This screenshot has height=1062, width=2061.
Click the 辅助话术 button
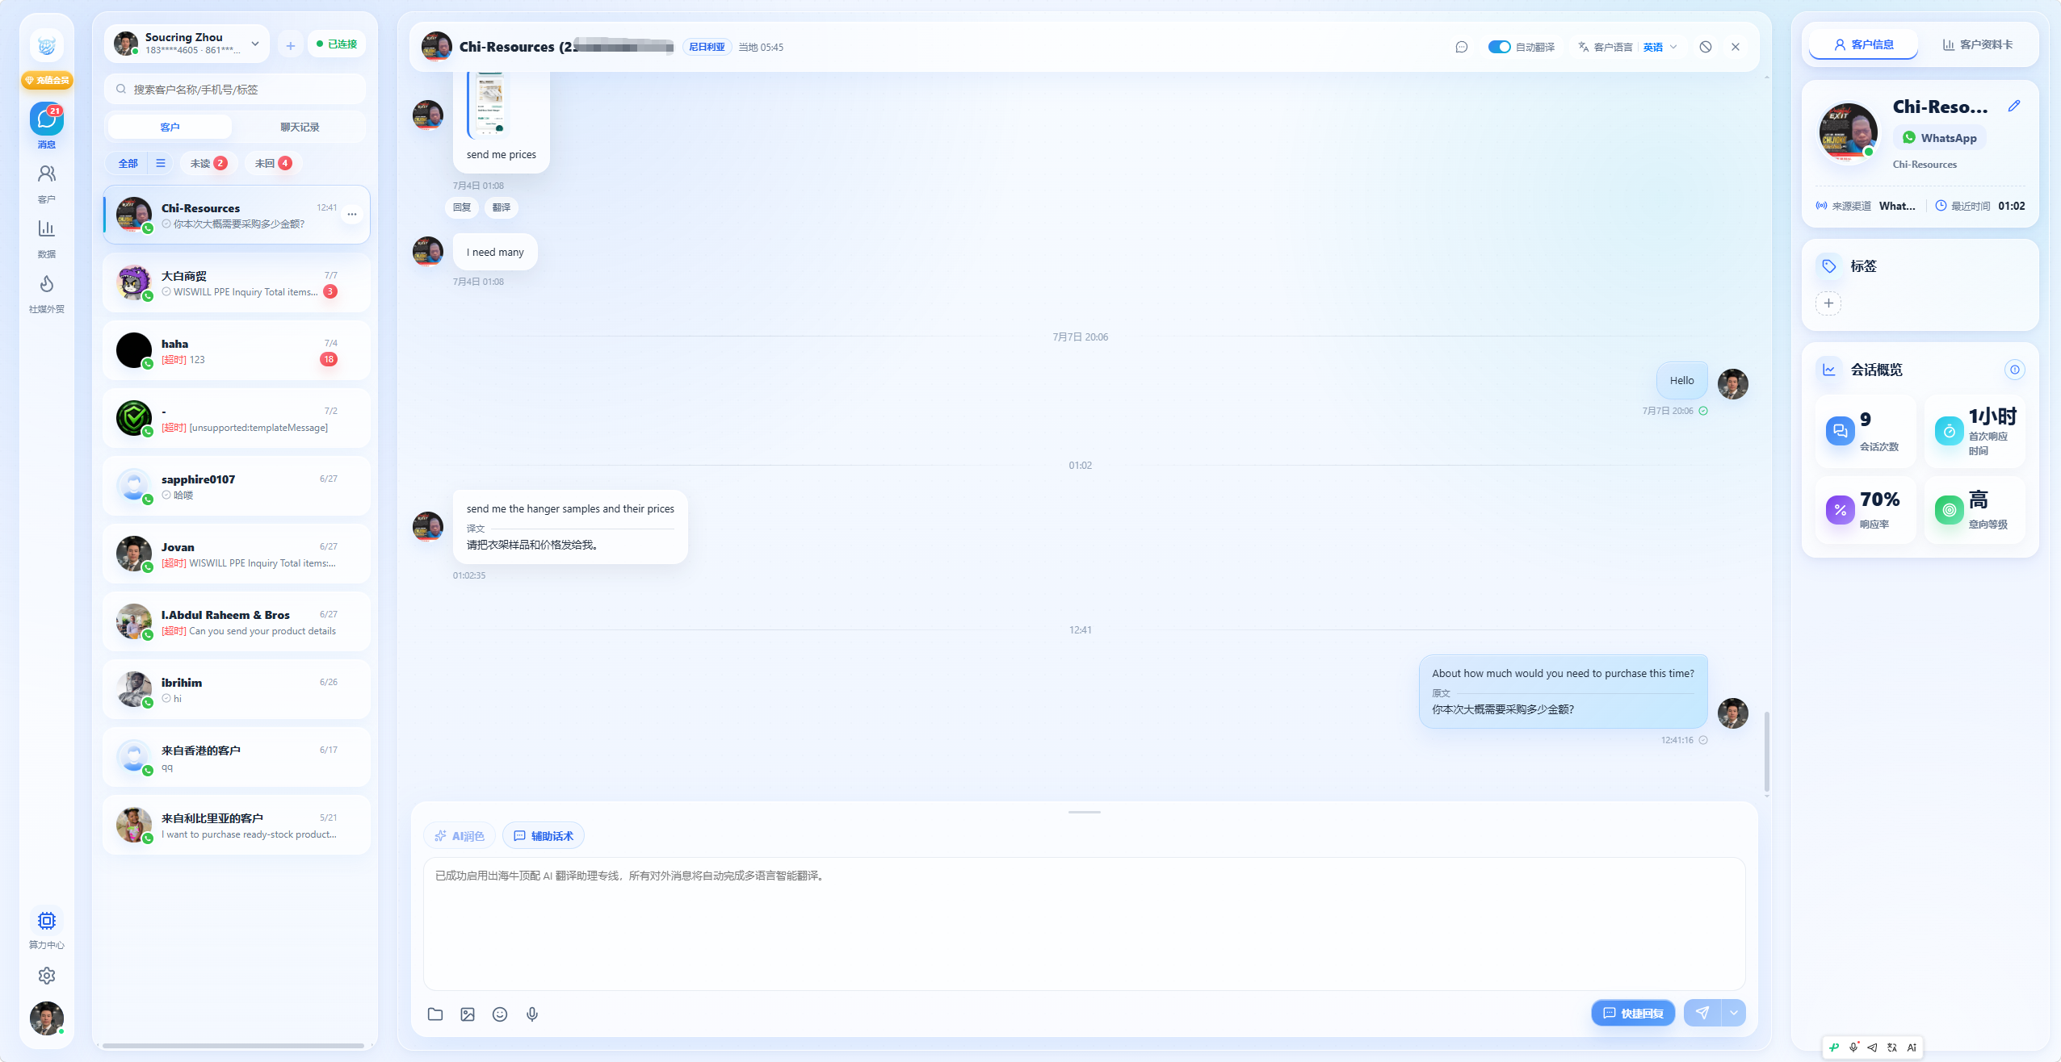pos(544,836)
